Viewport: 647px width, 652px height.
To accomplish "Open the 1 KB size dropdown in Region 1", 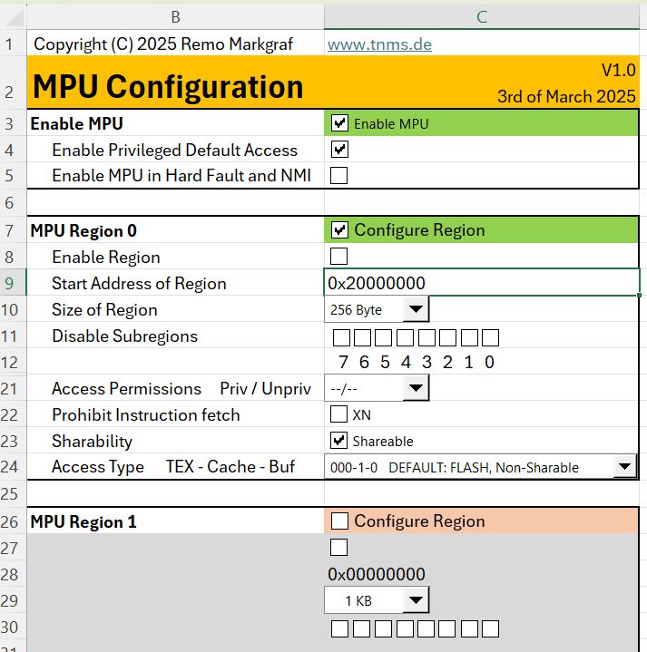I will tap(415, 600).
